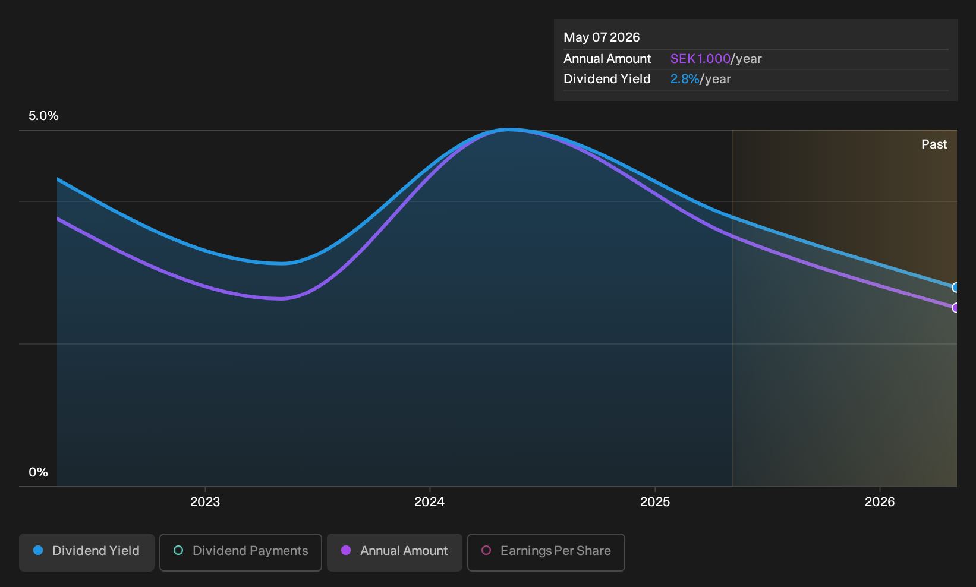Click the Past region label
This screenshot has width=976, height=587.
click(x=934, y=144)
